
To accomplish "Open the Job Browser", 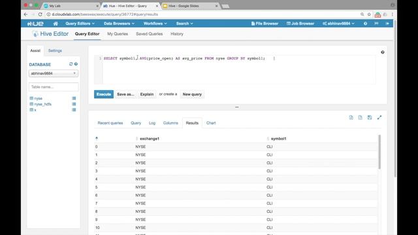I will click(300, 23).
